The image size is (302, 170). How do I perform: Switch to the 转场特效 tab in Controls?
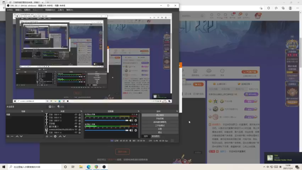156,136
